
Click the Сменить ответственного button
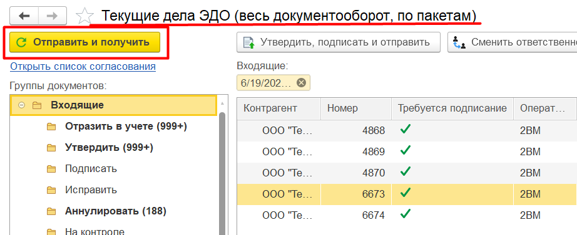tap(513, 42)
